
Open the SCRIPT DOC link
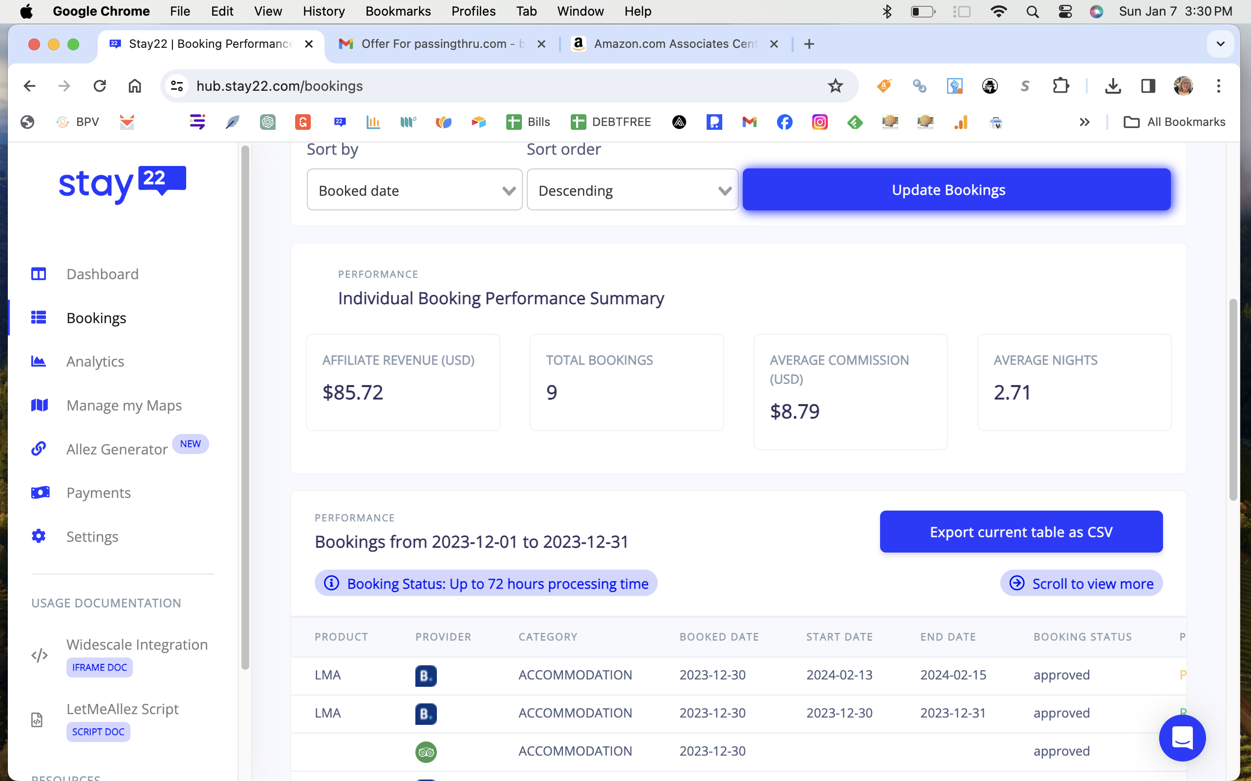click(98, 732)
